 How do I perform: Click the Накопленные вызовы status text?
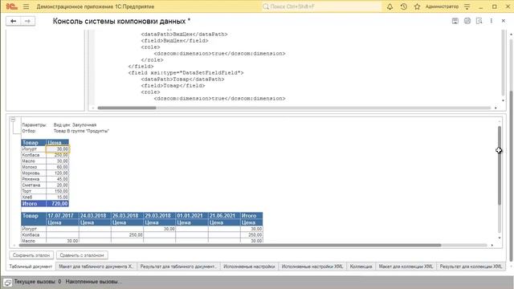(93, 282)
